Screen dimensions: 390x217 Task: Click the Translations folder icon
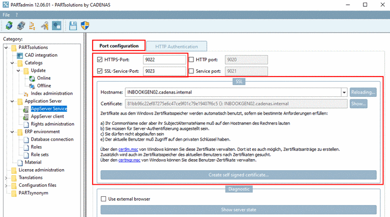pos(14,177)
